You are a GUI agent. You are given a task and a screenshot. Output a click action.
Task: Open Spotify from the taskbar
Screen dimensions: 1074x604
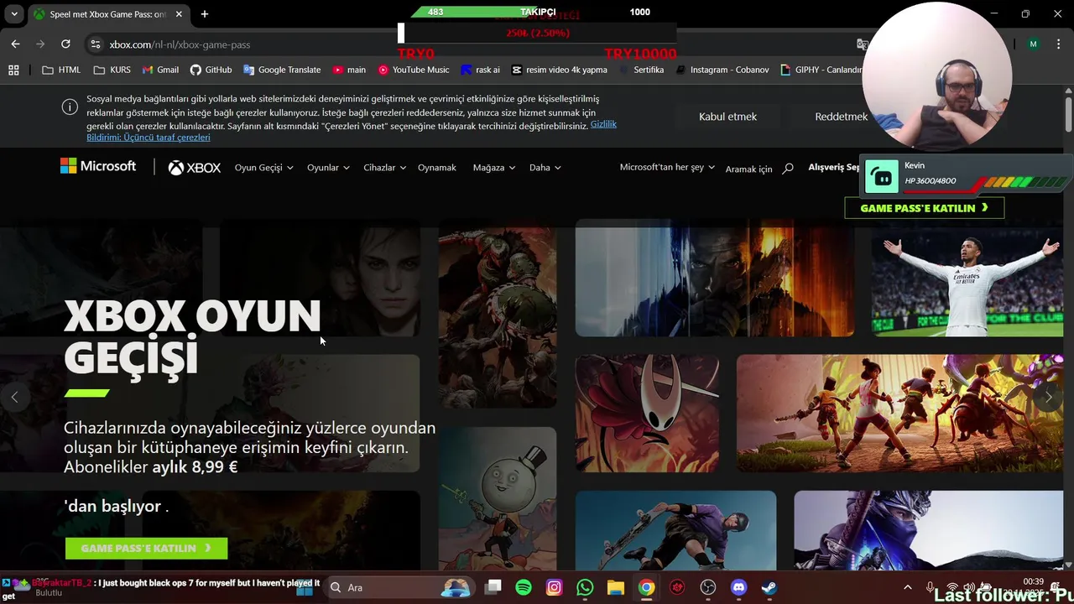pyautogui.click(x=524, y=587)
